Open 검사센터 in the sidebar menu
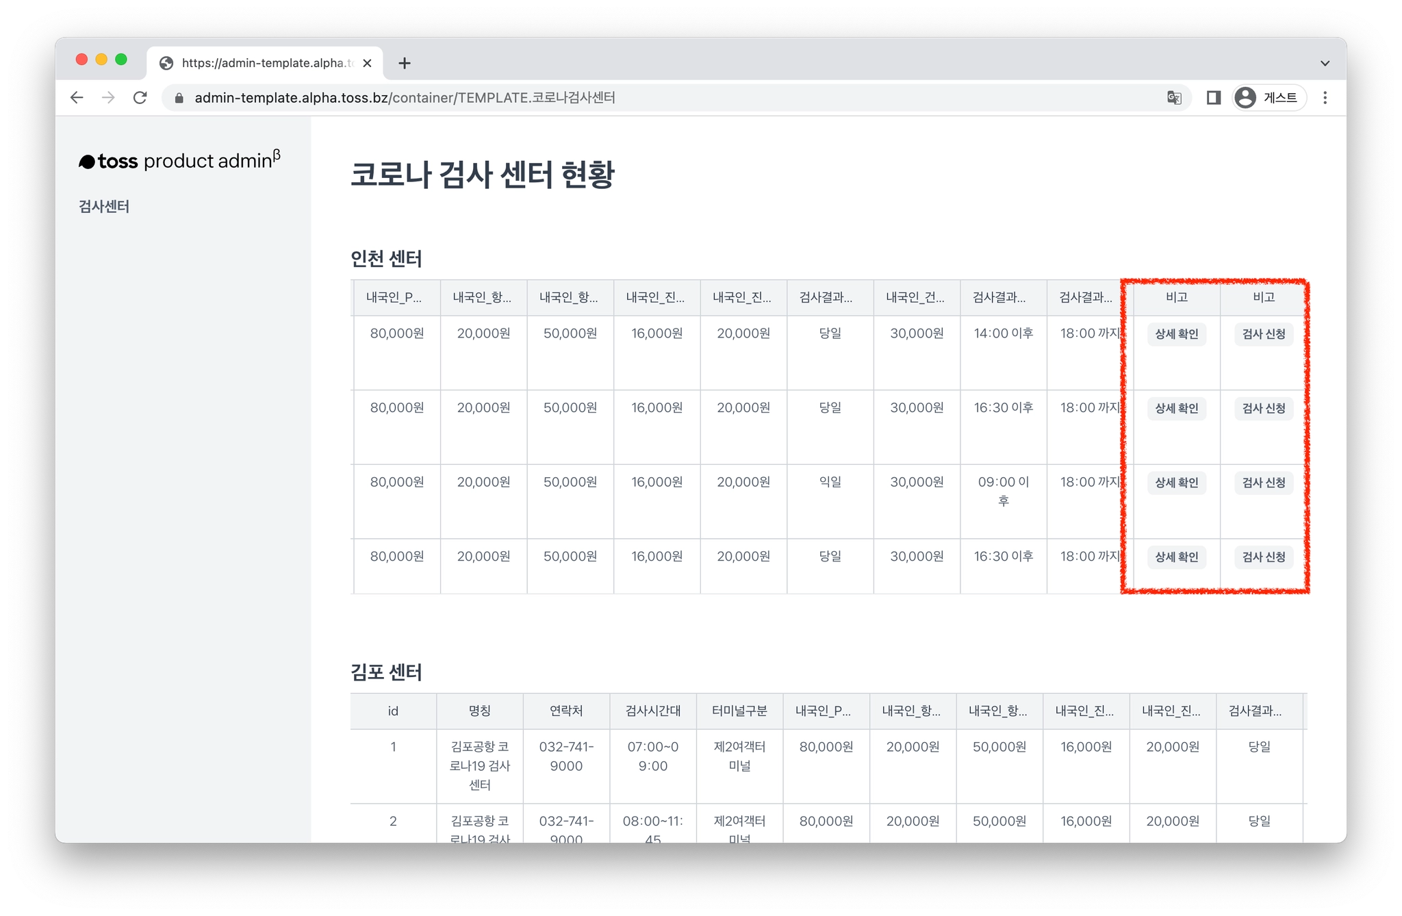 coord(104,207)
